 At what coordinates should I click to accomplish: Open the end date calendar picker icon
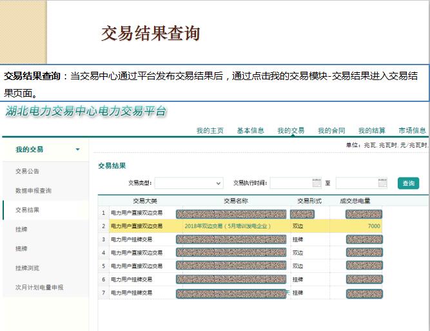pyautogui.click(x=382, y=183)
